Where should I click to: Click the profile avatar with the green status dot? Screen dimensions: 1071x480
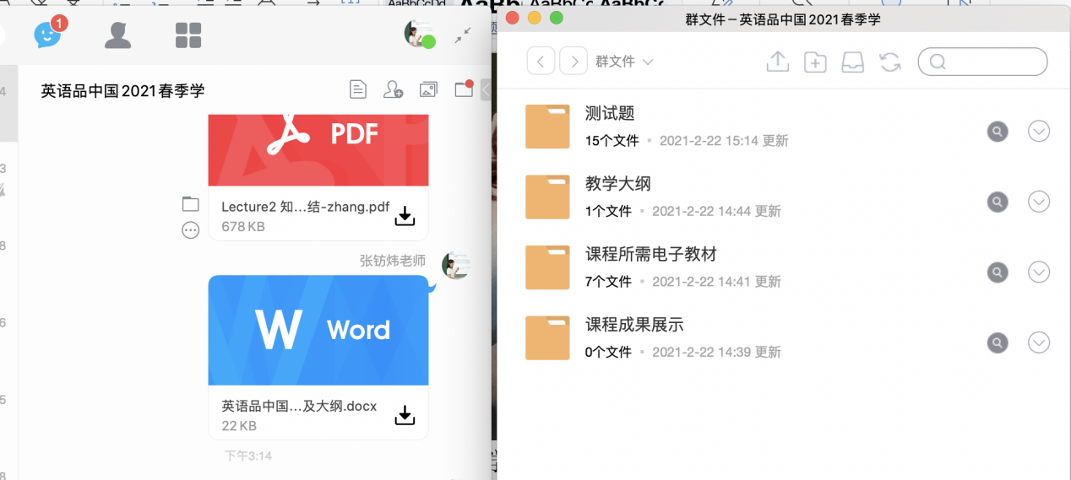click(x=420, y=34)
